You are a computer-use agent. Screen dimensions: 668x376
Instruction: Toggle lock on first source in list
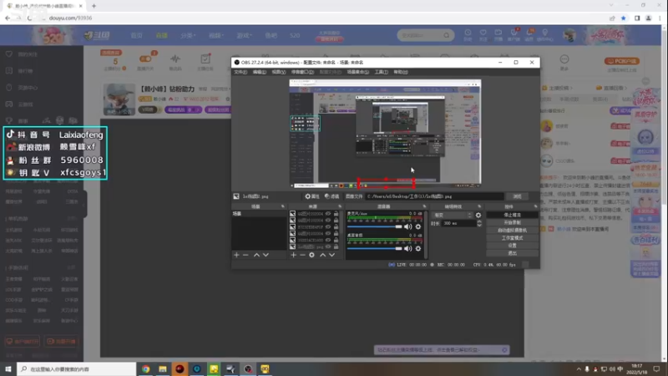[x=337, y=214]
